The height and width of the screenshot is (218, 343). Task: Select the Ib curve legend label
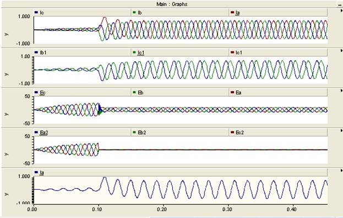pyautogui.click(x=140, y=13)
